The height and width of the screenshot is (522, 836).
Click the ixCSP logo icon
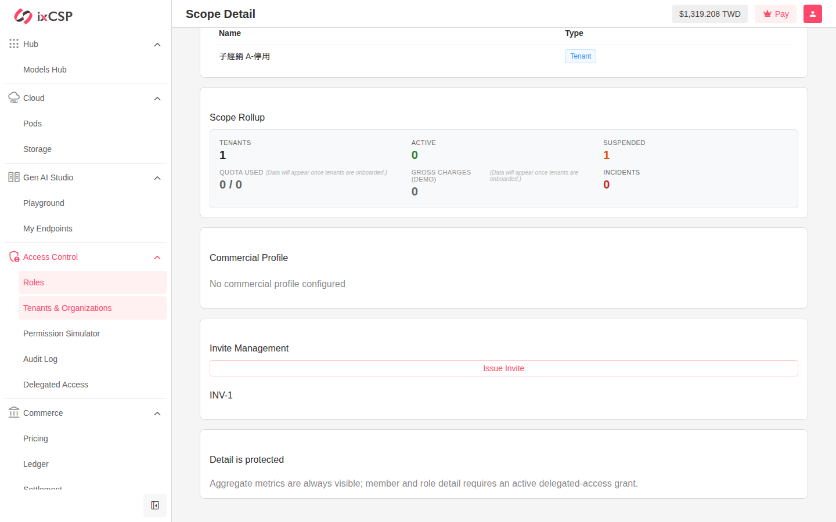pyautogui.click(x=23, y=16)
